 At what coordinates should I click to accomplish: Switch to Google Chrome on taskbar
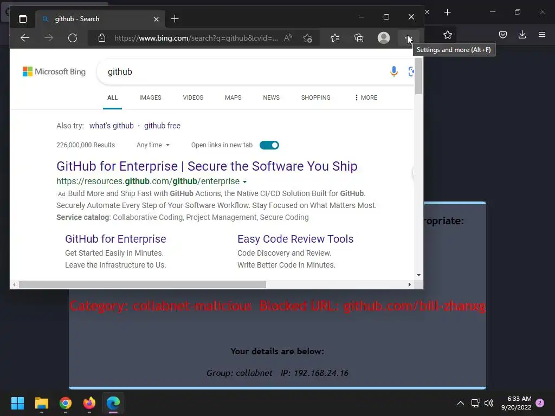pyautogui.click(x=66, y=403)
